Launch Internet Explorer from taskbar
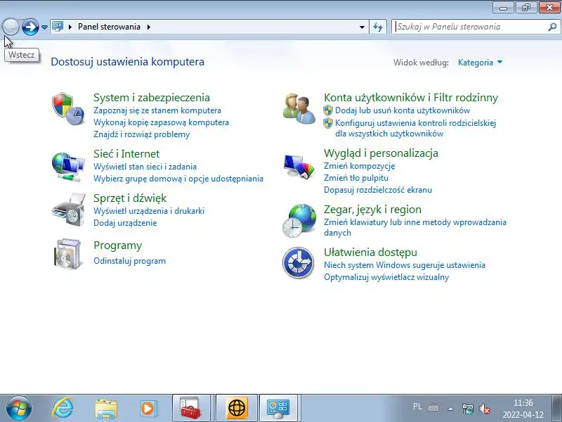The image size is (562, 422). [x=63, y=408]
